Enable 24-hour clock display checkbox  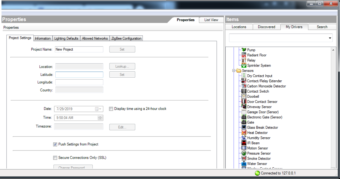click(111, 109)
